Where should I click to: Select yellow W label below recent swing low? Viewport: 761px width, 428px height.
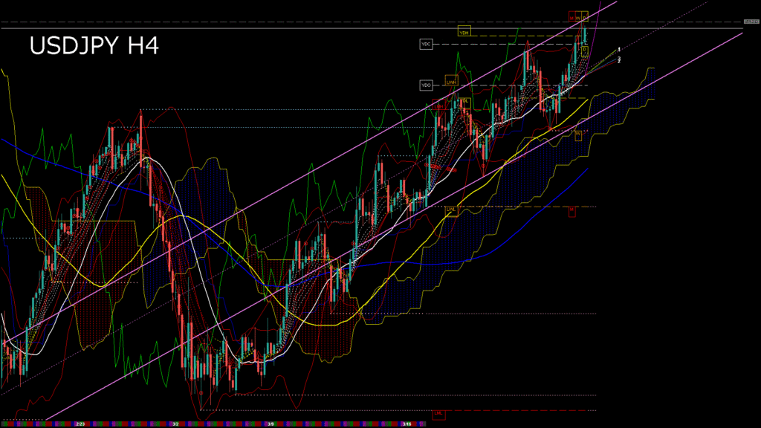tap(578, 134)
